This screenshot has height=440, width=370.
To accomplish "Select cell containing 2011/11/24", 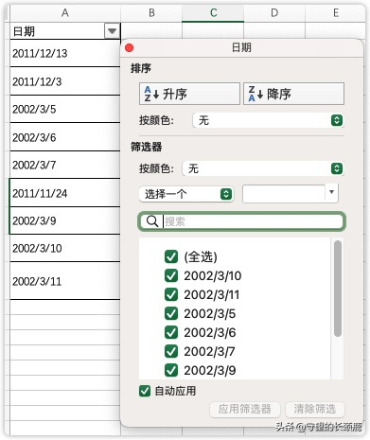I will click(x=65, y=193).
